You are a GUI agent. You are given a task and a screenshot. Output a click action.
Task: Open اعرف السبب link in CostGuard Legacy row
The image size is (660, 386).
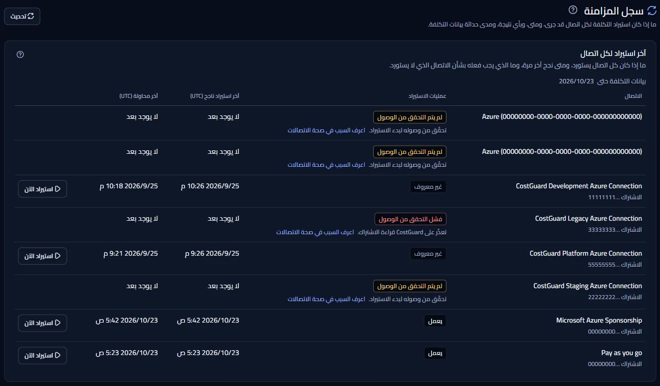315,232
